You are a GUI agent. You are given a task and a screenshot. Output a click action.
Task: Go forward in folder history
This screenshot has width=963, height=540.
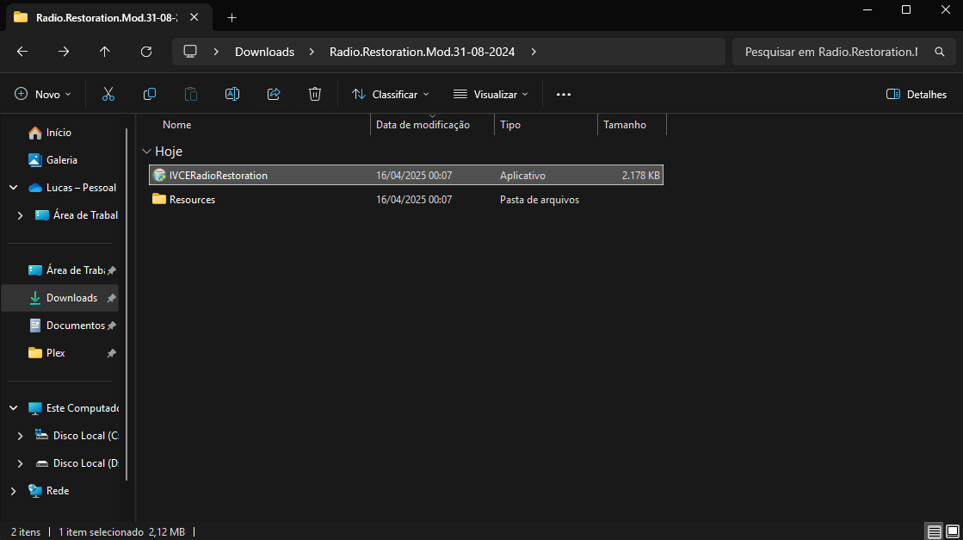click(64, 52)
